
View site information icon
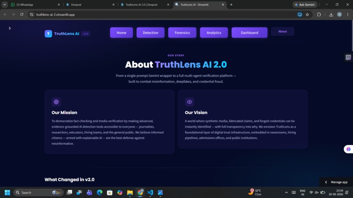(x=32, y=14)
